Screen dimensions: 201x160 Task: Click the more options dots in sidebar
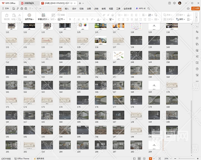(197, 81)
